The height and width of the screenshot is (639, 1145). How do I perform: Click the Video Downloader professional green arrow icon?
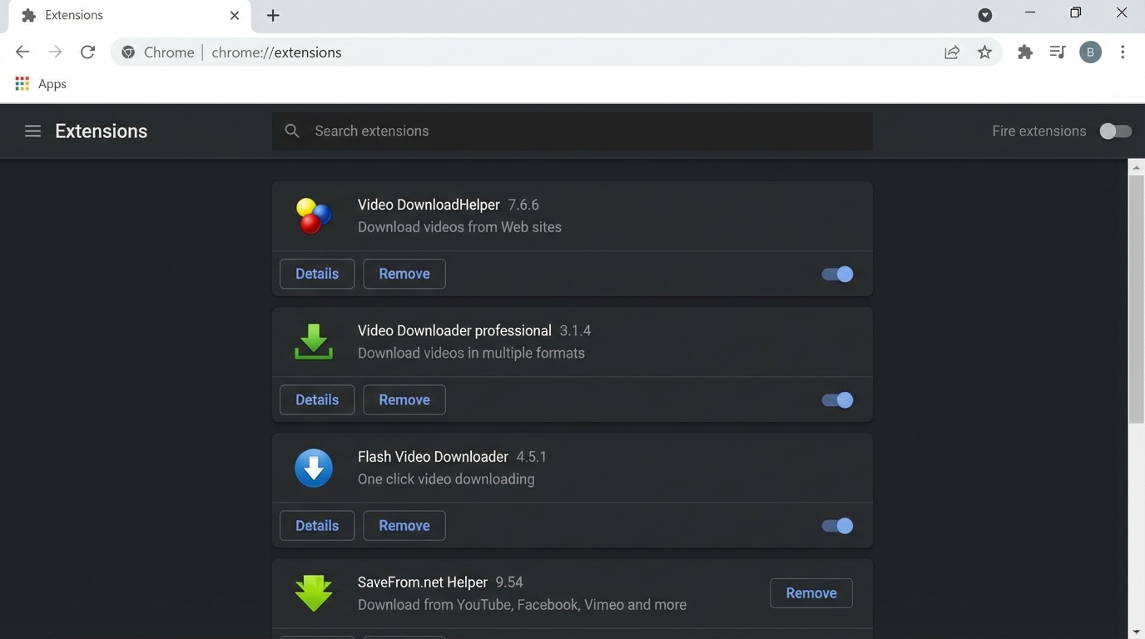coord(313,341)
